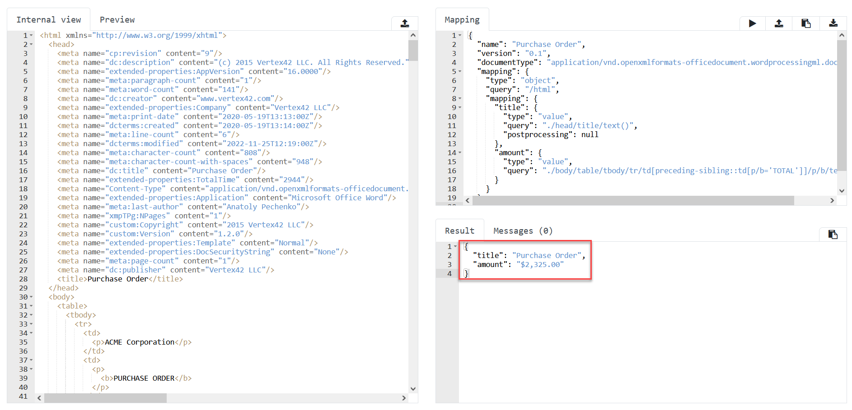Click the "name": "Purchase Order" mapping line
The height and width of the screenshot is (410, 852).
pos(531,44)
